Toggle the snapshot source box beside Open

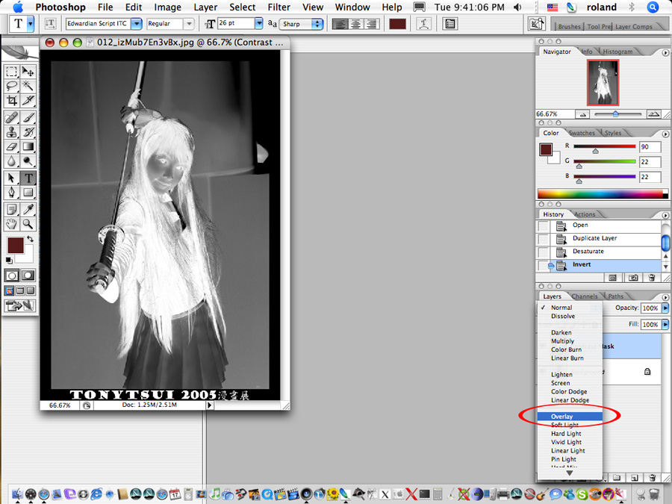coord(543,225)
